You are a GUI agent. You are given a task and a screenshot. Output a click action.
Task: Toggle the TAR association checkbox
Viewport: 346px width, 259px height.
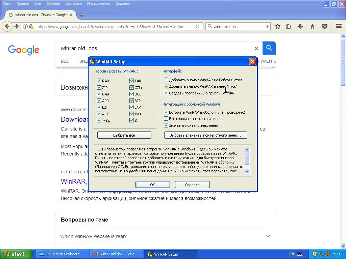[131, 81]
